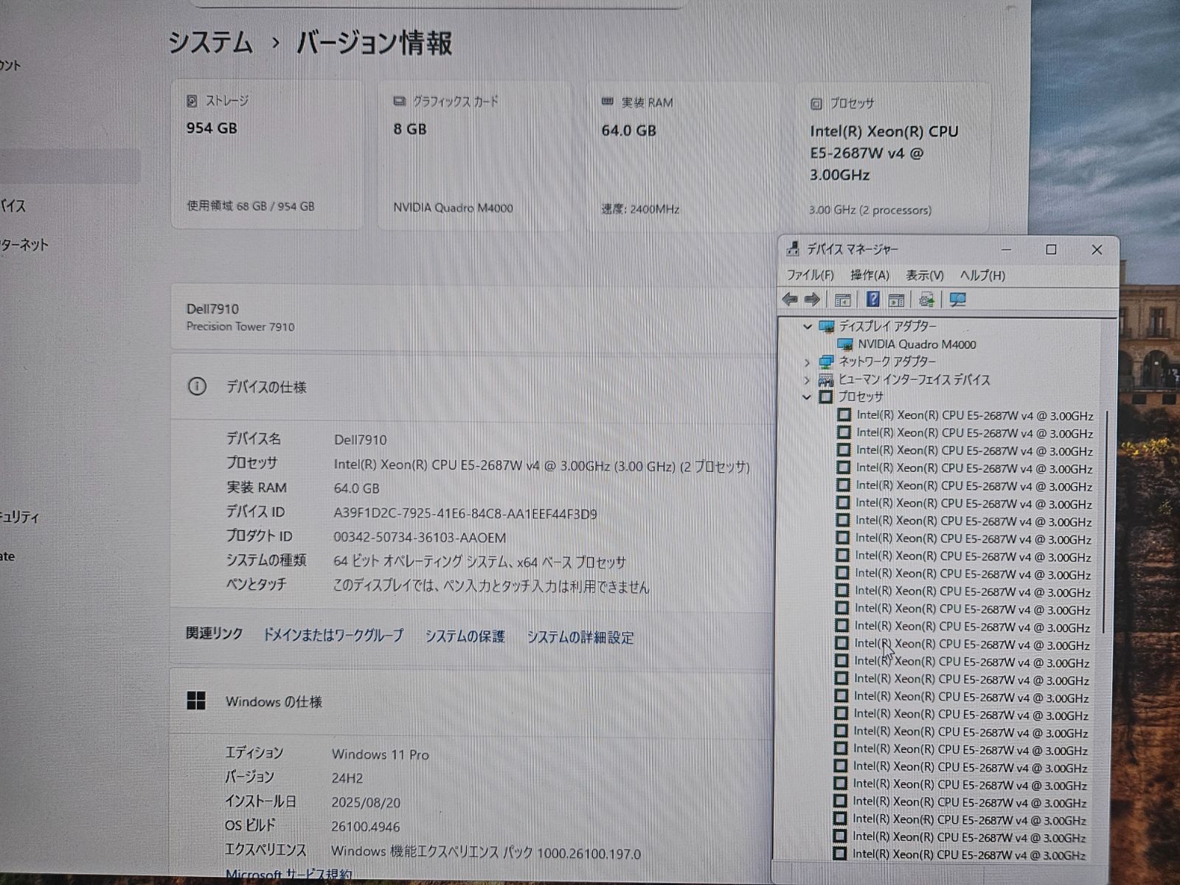Open the ストレージ 954 GB card
Image resolution: width=1180 pixels, height=885 pixels.
(x=267, y=155)
